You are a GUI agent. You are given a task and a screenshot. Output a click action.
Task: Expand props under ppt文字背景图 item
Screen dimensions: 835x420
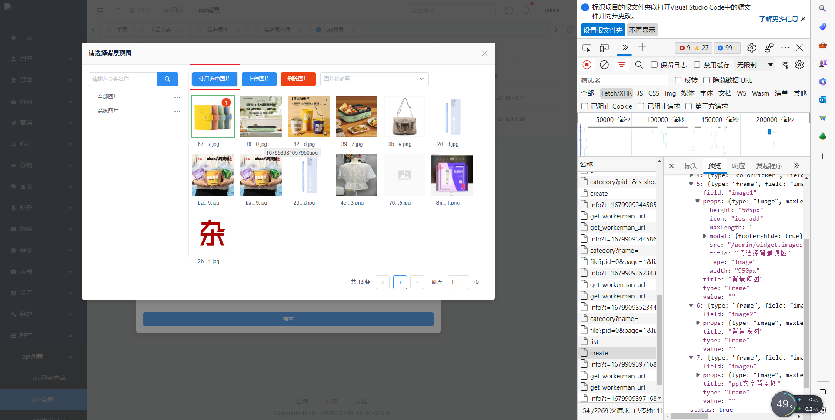(698, 375)
